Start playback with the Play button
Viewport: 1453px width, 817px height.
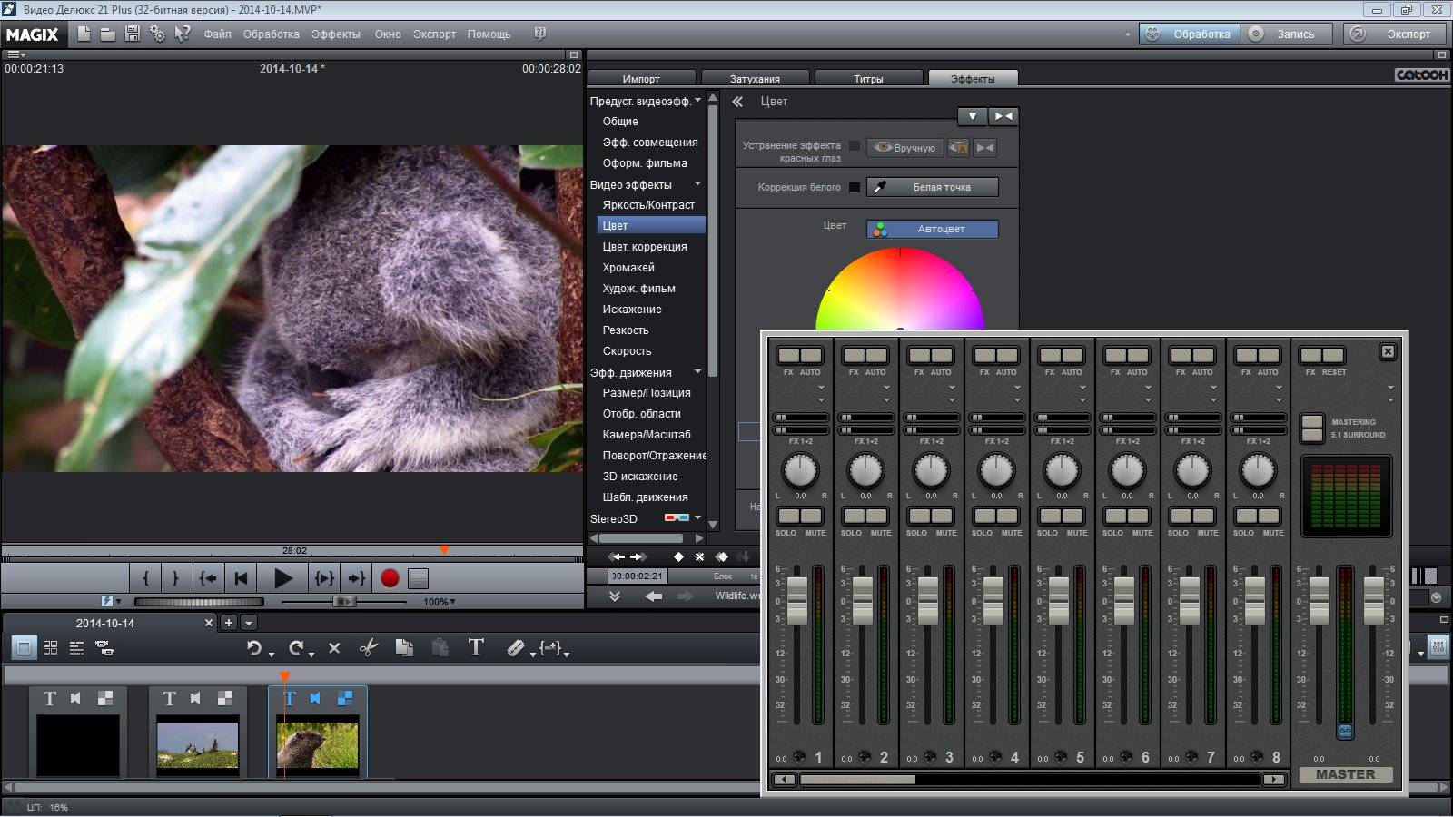click(282, 578)
